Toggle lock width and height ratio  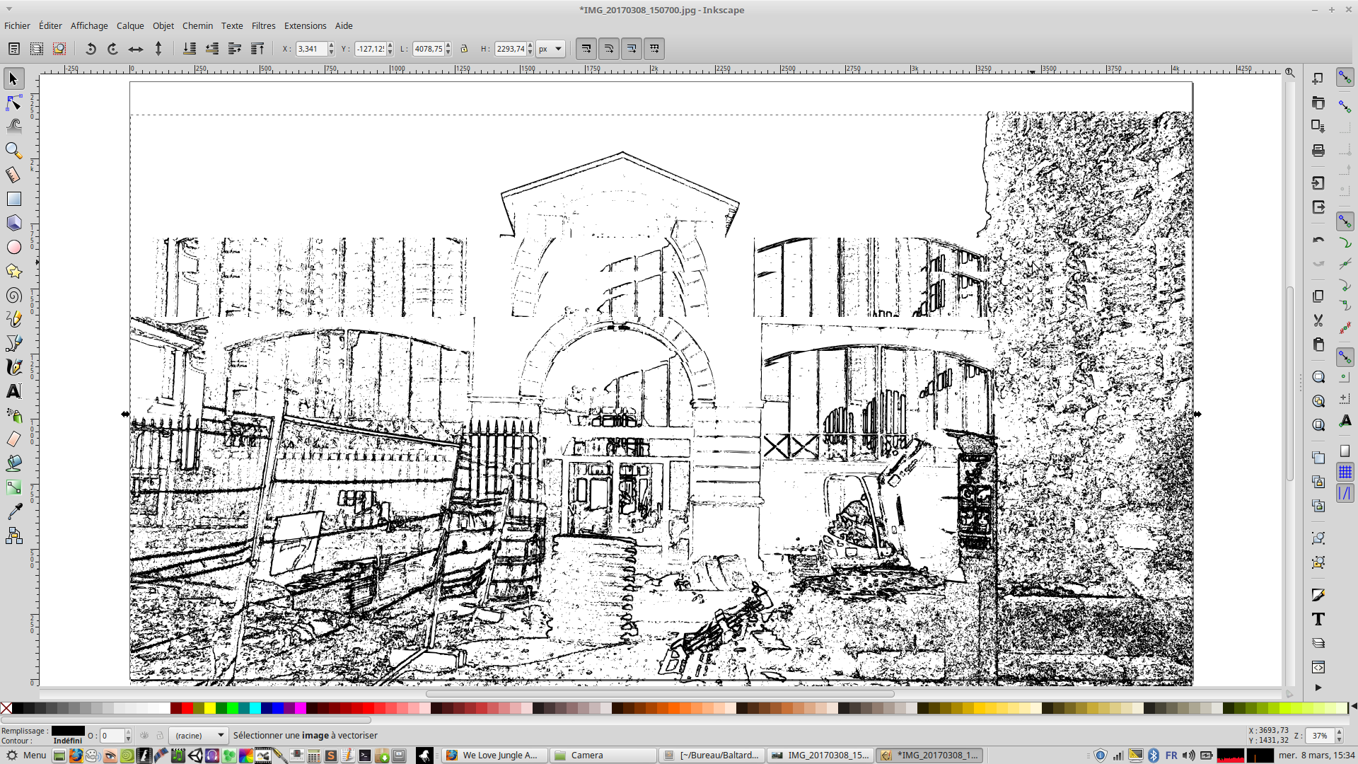coord(464,49)
